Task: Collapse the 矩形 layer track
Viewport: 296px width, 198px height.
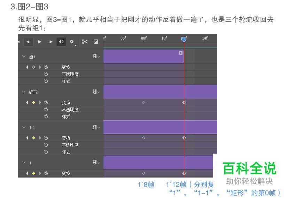Action: [24, 92]
